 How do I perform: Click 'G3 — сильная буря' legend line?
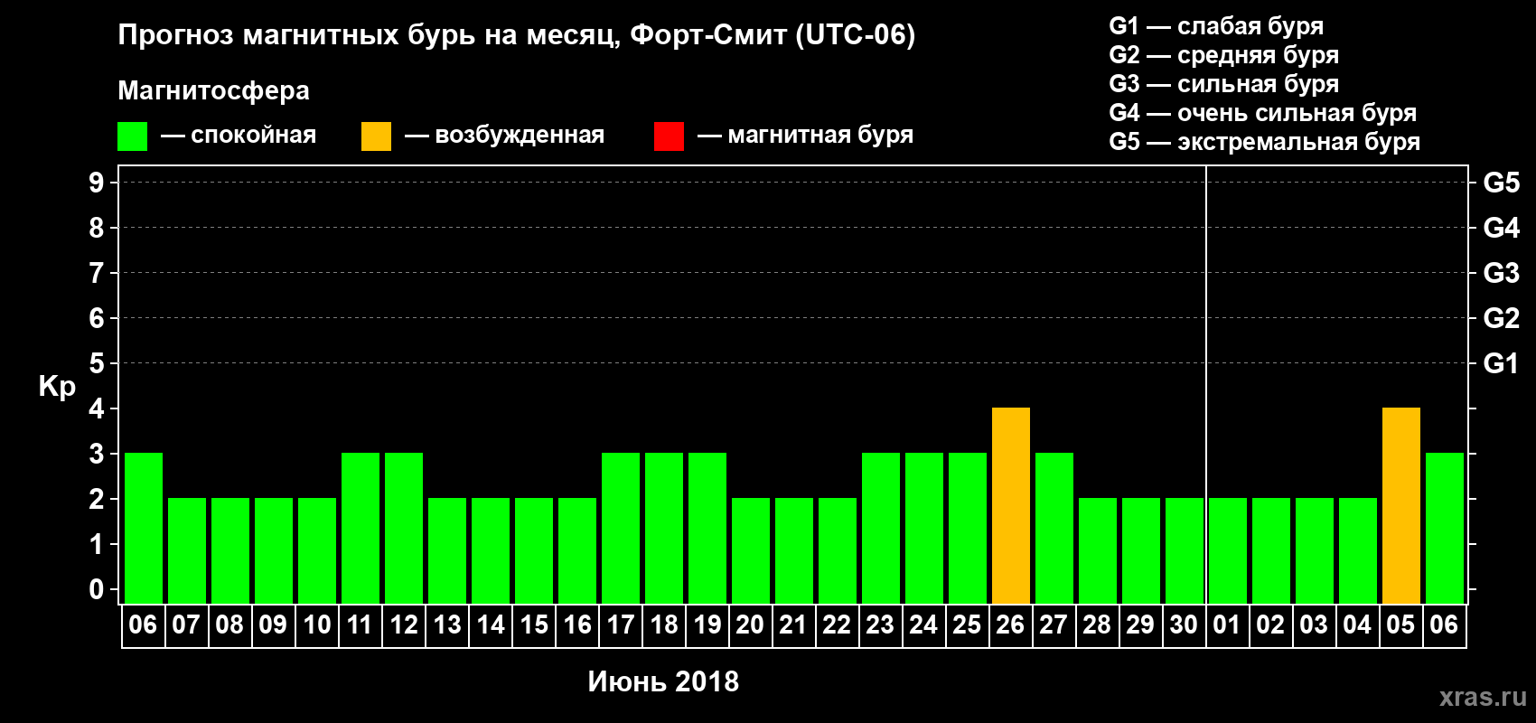tap(1223, 84)
